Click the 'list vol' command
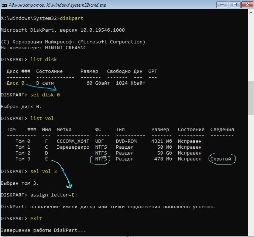Viewport: 254px width, 237px height. [42, 118]
